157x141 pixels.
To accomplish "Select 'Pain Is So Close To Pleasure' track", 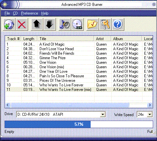I will [x=62, y=76].
